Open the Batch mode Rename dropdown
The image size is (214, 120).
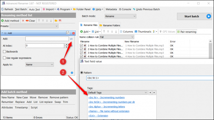pyautogui.click(x=120, y=16)
